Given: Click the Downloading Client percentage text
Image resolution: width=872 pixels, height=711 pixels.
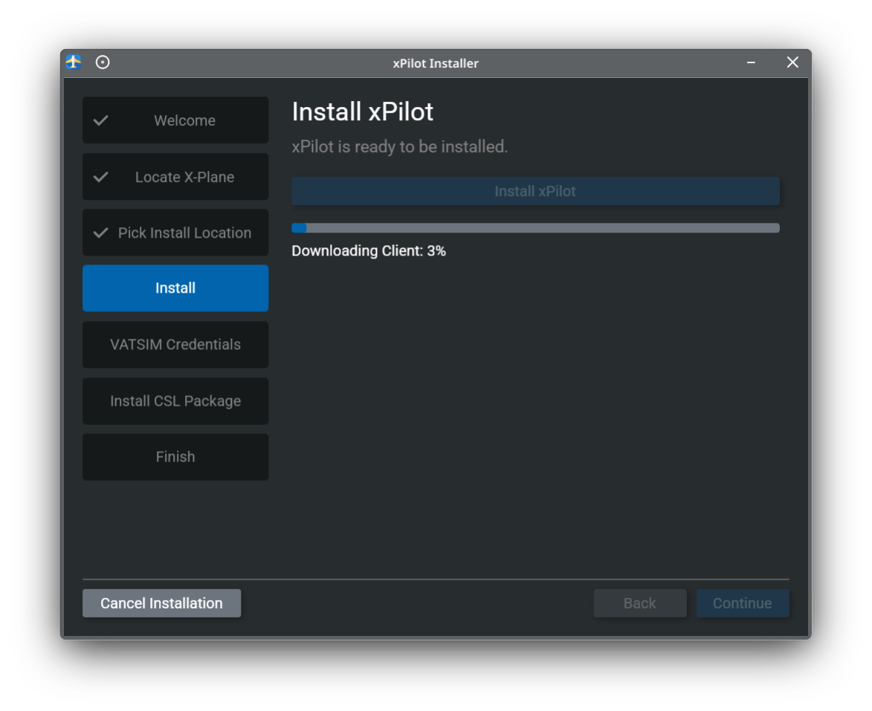Looking at the screenshot, I should [369, 250].
